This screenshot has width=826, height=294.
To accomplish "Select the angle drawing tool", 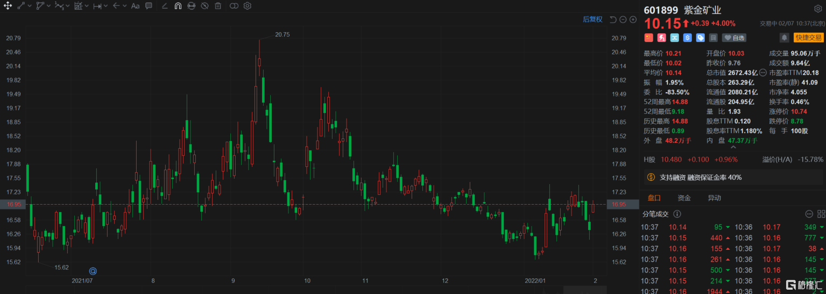I will coord(164,6).
